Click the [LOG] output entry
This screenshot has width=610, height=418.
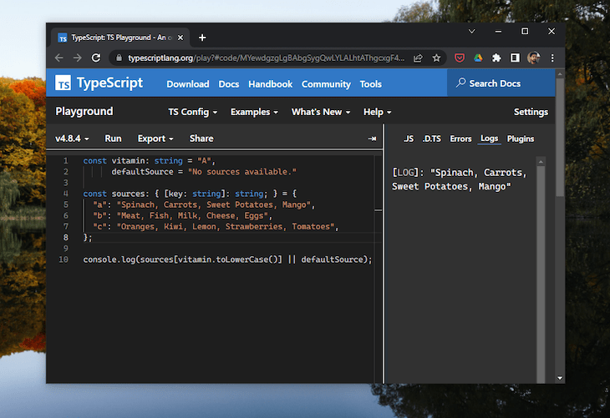460,179
